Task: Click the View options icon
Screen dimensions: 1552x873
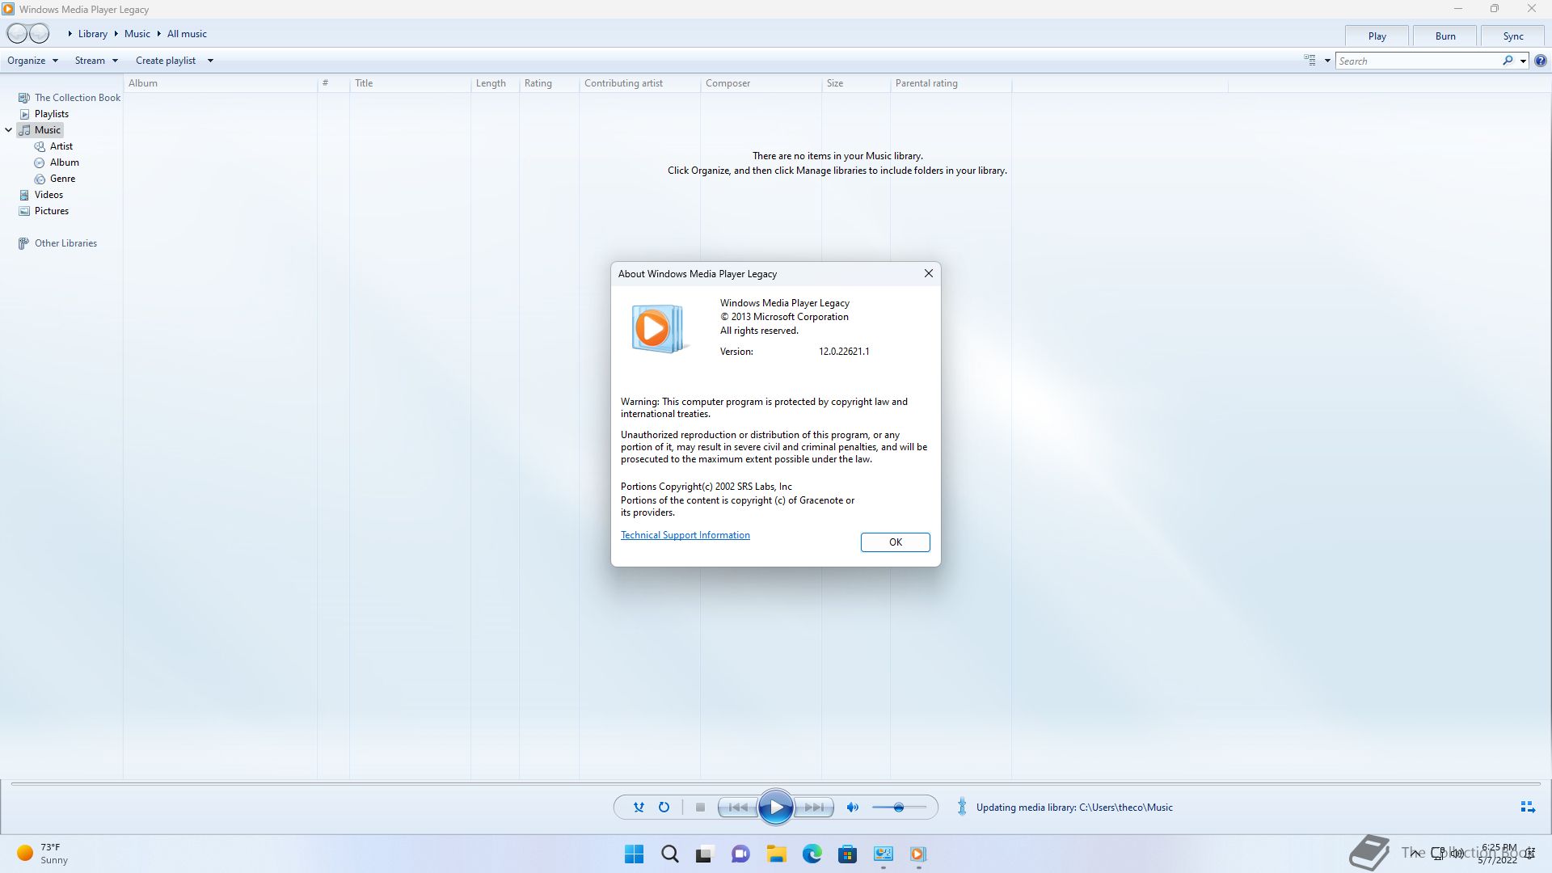Action: point(1309,61)
